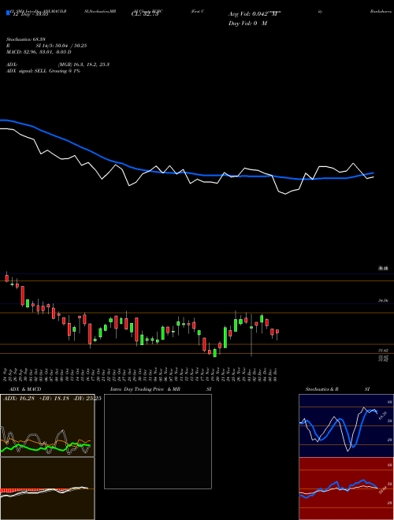This screenshot has width=394, height=520.
Task: Select the '12 Day = 33.05' SMA text
Action: tap(31, 15)
